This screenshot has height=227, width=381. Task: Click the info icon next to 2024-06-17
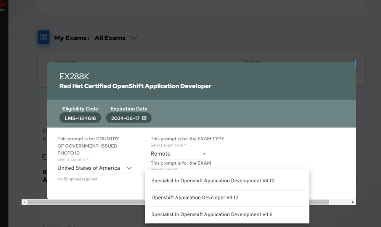coord(144,118)
